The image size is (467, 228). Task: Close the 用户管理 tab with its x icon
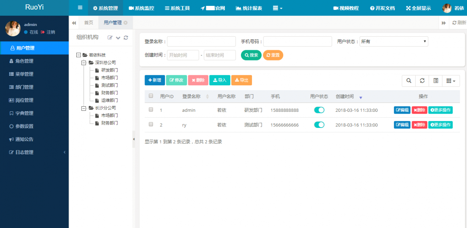(x=125, y=23)
